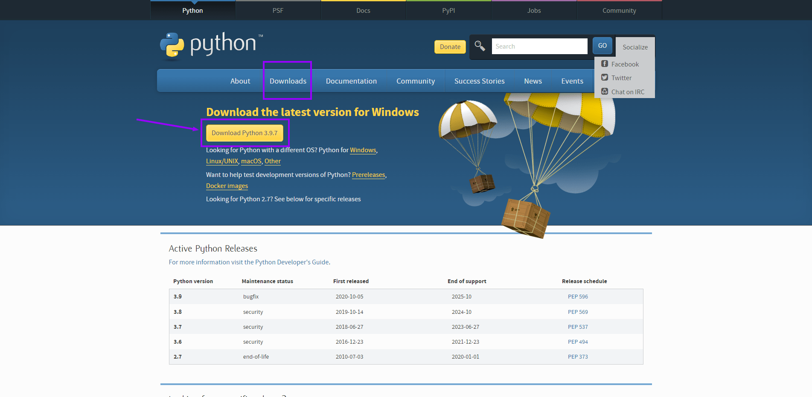Switch to the PyPI top tab
The image size is (812, 397).
[x=448, y=10]
